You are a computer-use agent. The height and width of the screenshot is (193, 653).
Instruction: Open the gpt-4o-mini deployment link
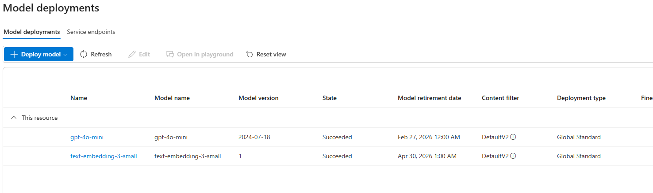point(87,137)
